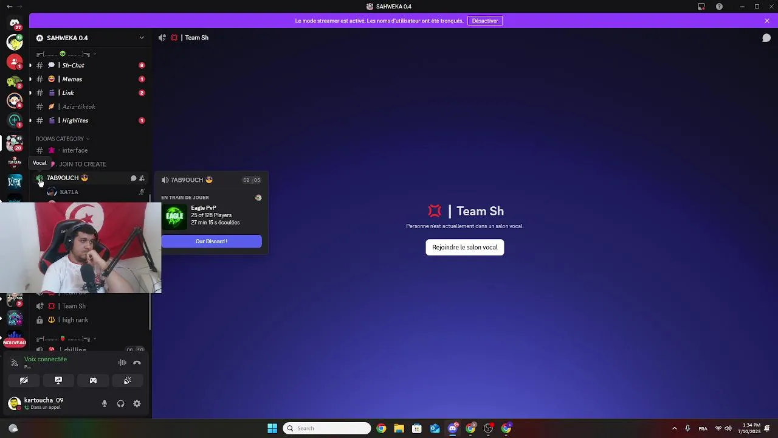Open the Windows Start menu
Screen dimensions: 778x438
(272, 428)
